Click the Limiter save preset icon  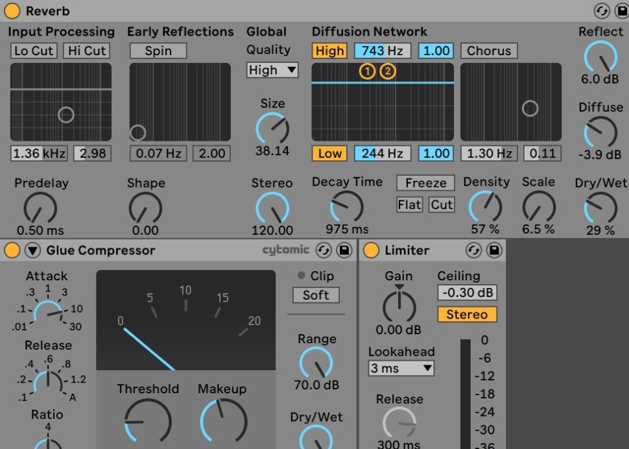click(x=494, y=250)
